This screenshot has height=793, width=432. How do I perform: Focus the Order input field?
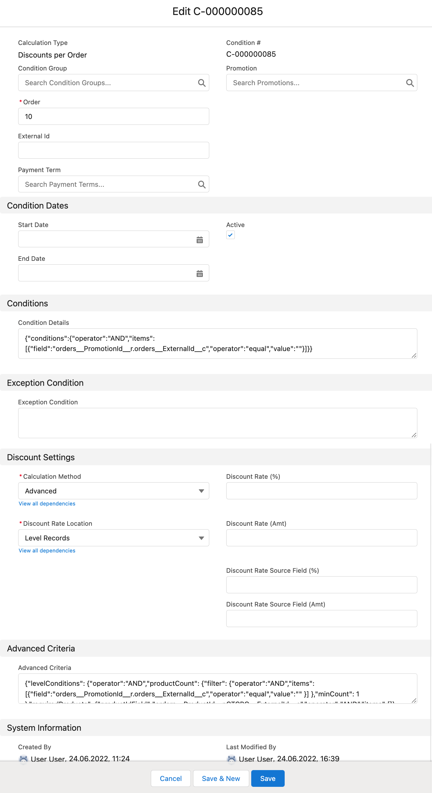click(x=114, y=116)
